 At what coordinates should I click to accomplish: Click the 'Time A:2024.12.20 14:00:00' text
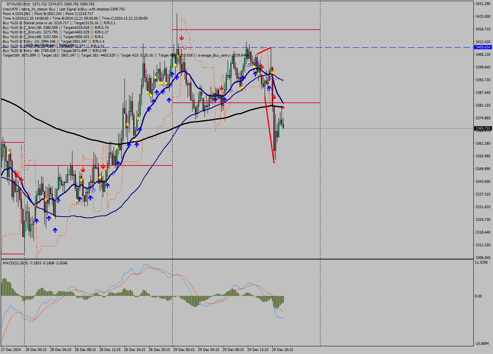click(x=25, y=18)
